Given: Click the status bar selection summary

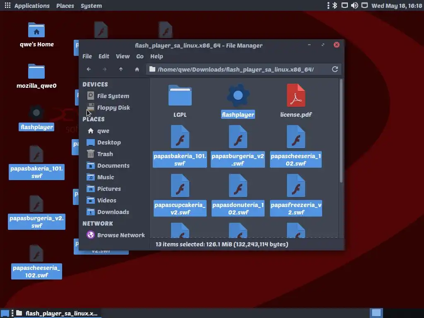Looking at the screenshot, I should [222, 244].
